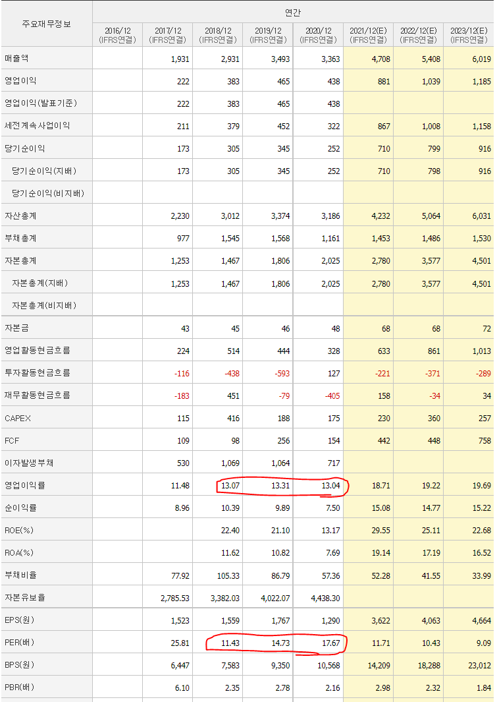
Task: Select the 당기순이익(지배) row label
Action: [x=44, y=171]
